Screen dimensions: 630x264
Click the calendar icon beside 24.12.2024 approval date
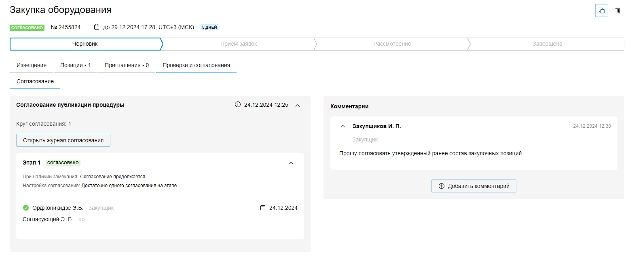(263, 208)
